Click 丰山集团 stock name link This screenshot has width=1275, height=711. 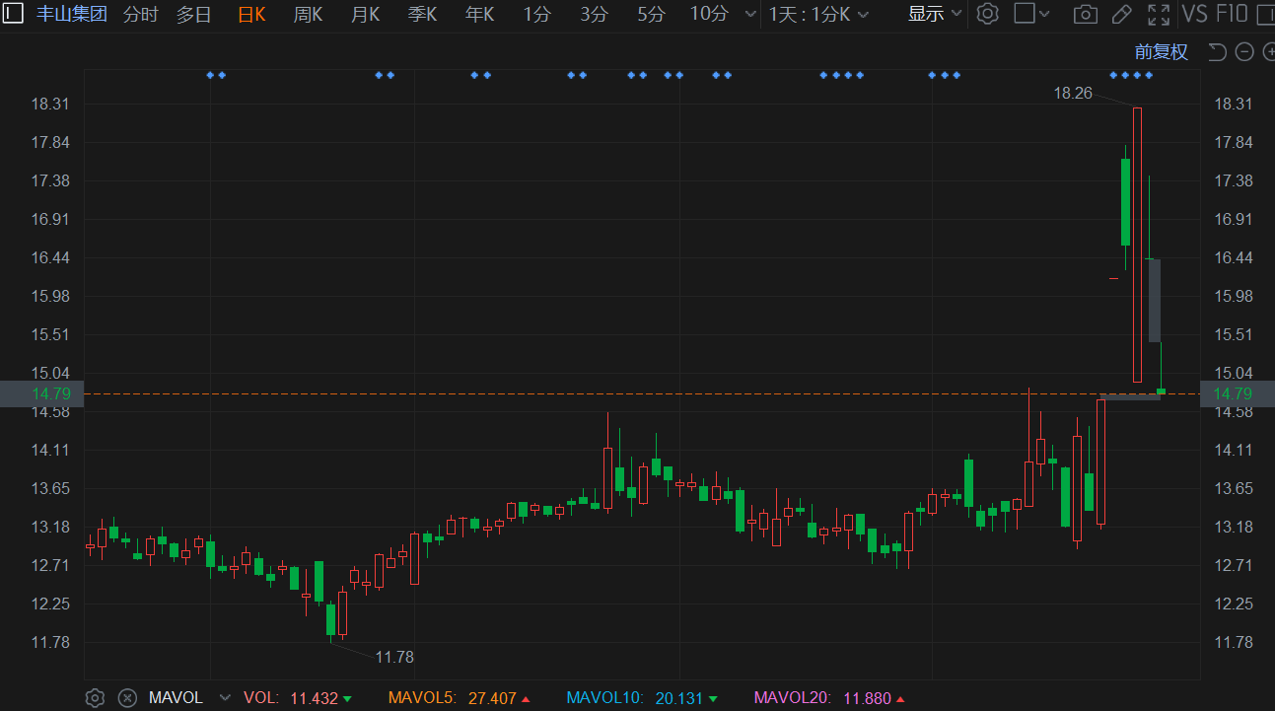point(72,14)
